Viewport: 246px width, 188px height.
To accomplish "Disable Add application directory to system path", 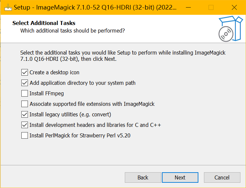I will tap(25, 83).
